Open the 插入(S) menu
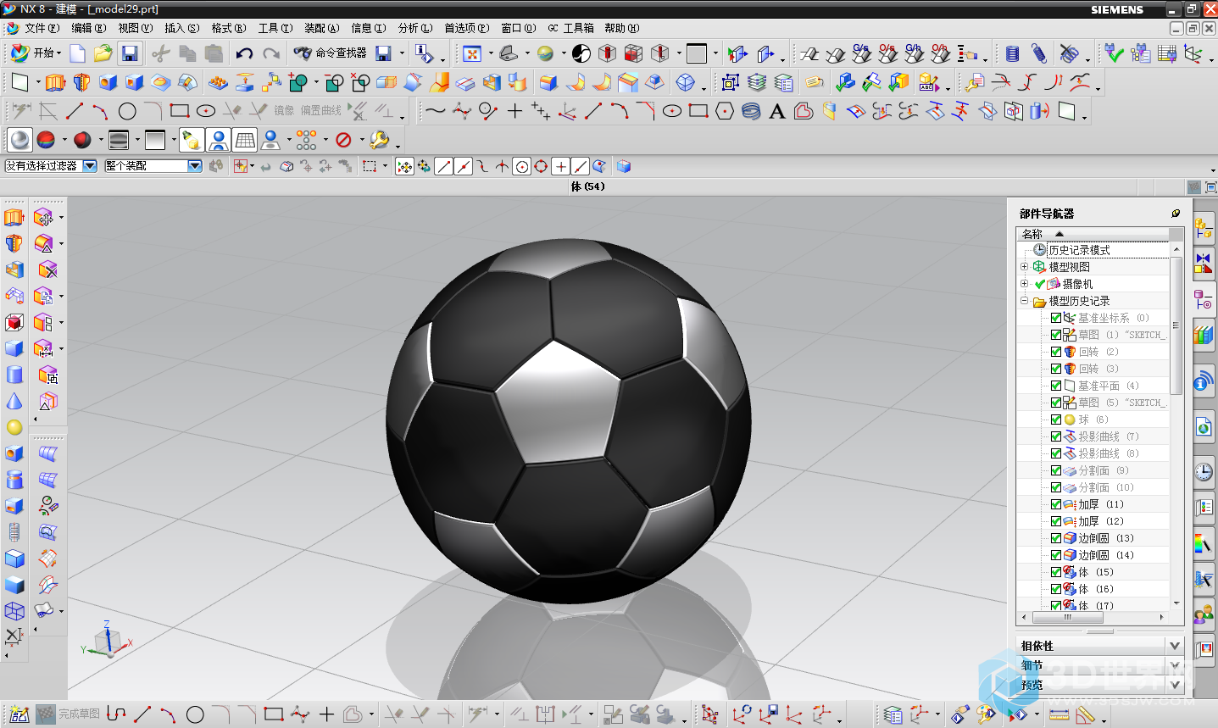The image size is (1218, 728). point(182,28)
